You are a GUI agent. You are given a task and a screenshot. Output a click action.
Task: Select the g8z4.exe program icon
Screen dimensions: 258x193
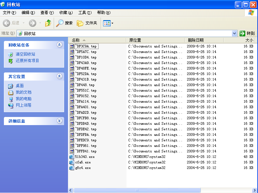pos(72,168)
